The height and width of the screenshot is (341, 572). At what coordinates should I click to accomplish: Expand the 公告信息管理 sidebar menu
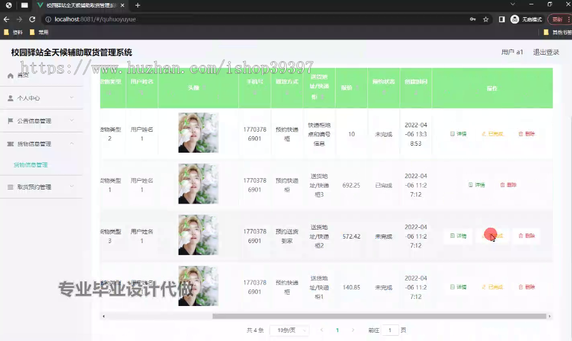(x=41, y=121)
